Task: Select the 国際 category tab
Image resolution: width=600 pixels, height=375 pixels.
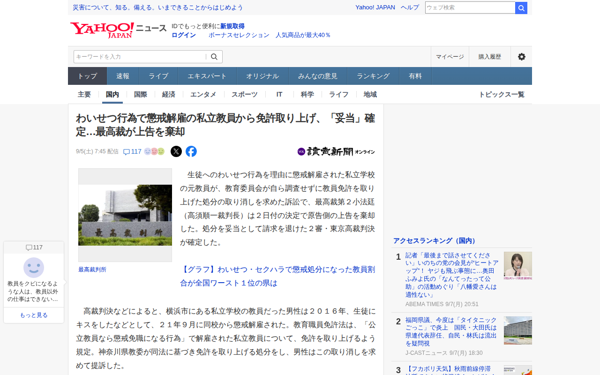Action: 141,94
